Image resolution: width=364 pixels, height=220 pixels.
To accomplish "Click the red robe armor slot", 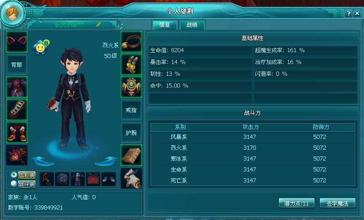I will pyautogui.click(x=17, y=87).
